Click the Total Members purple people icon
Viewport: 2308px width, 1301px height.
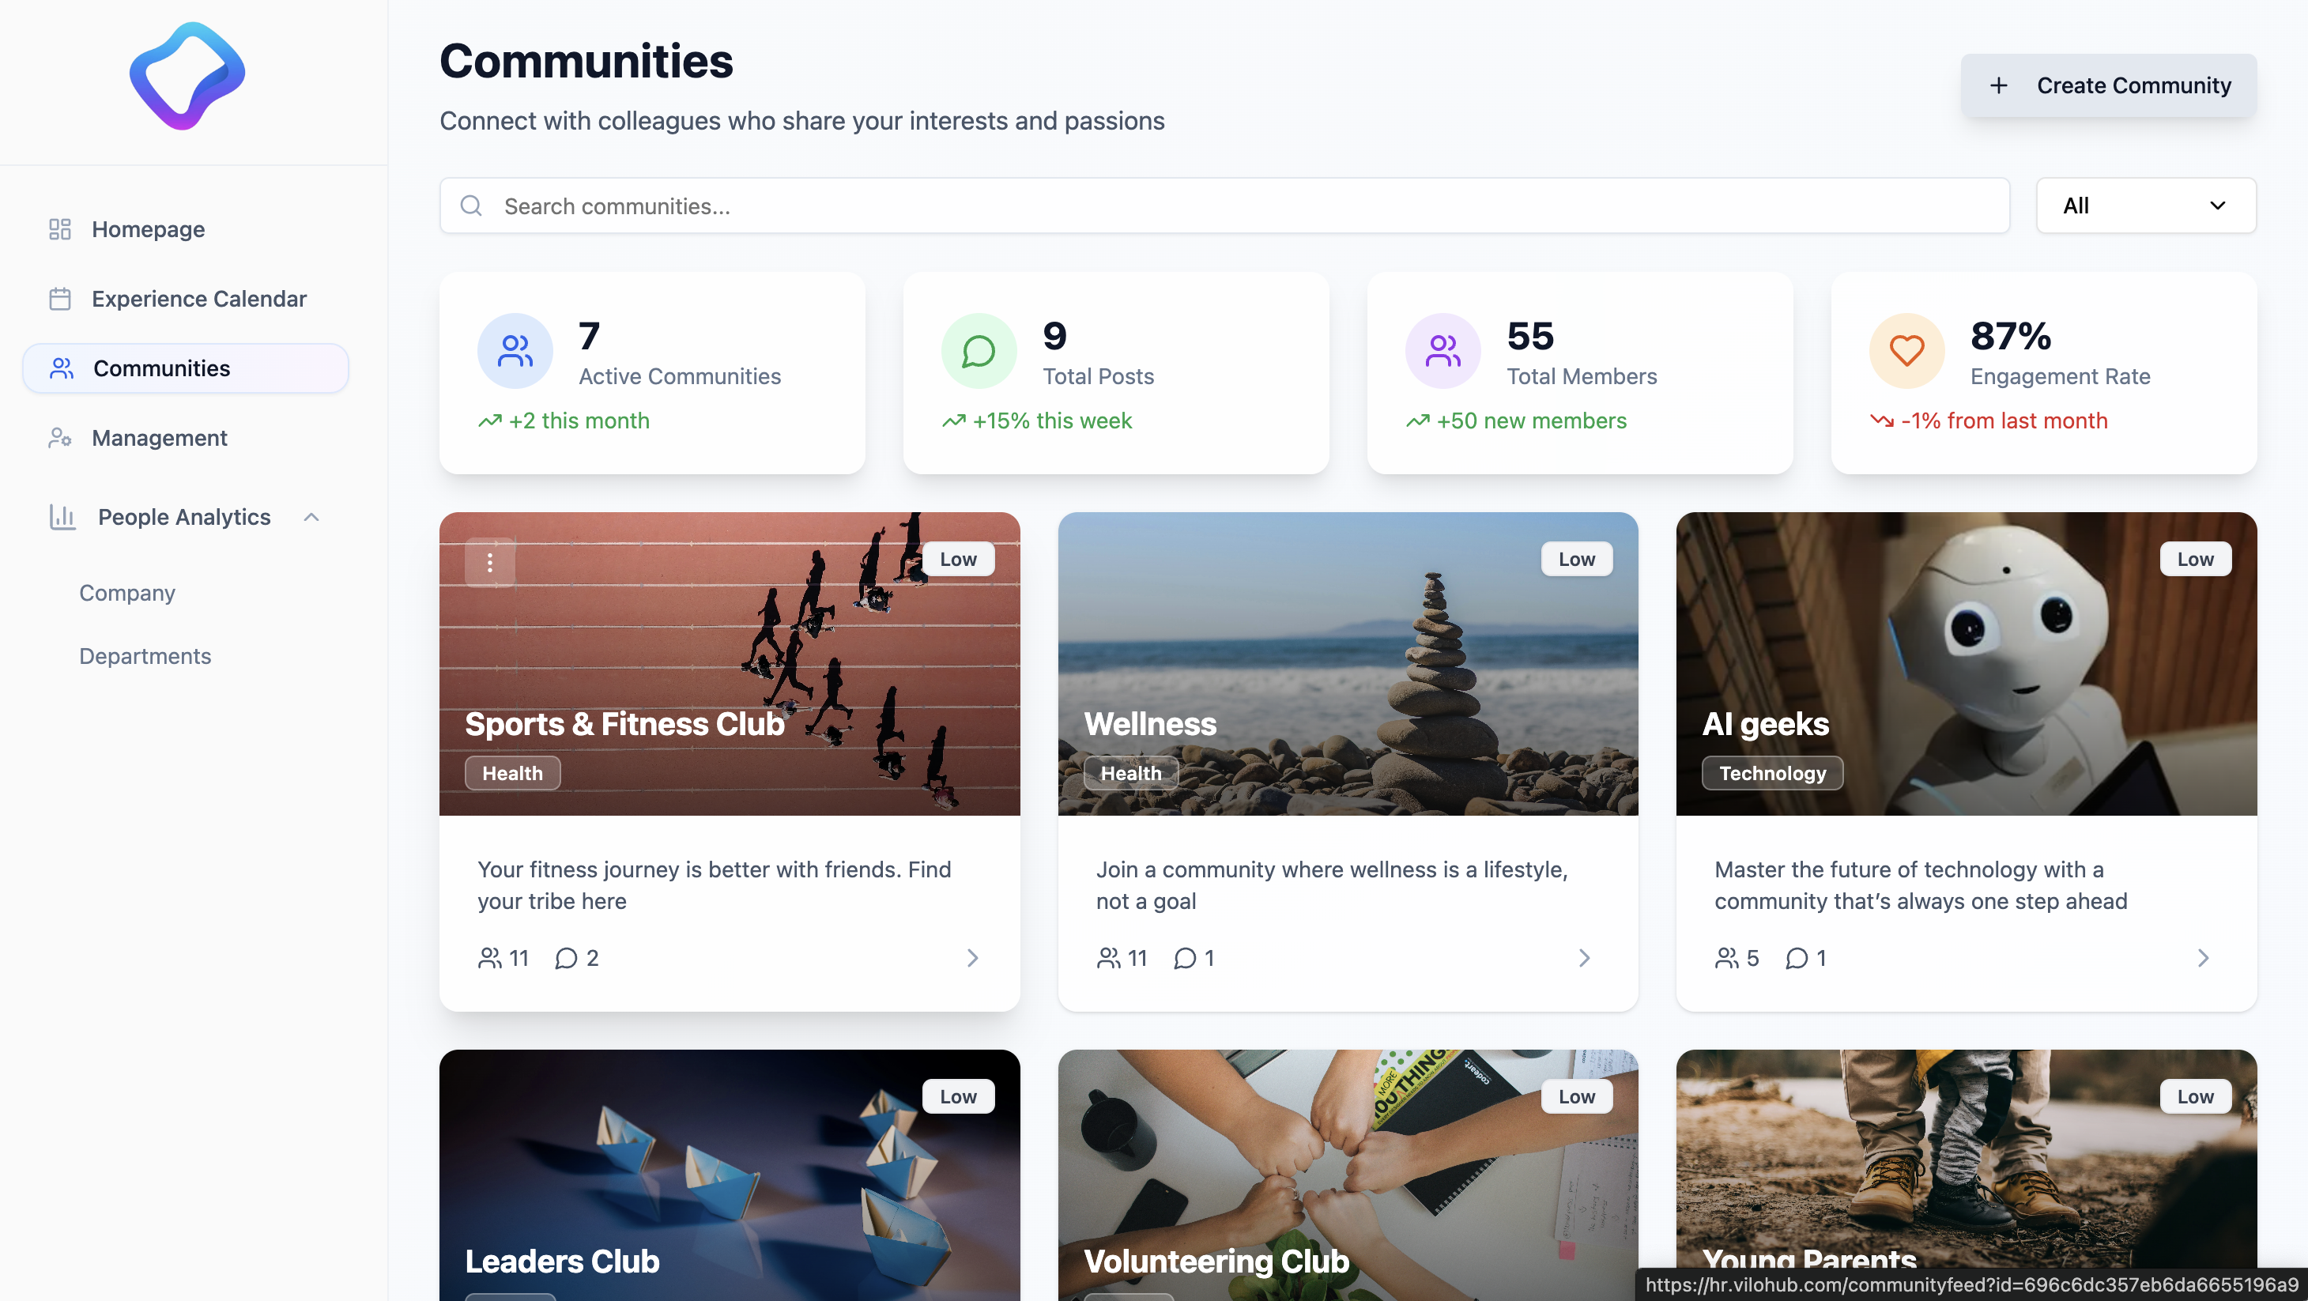click(1443, 350)
